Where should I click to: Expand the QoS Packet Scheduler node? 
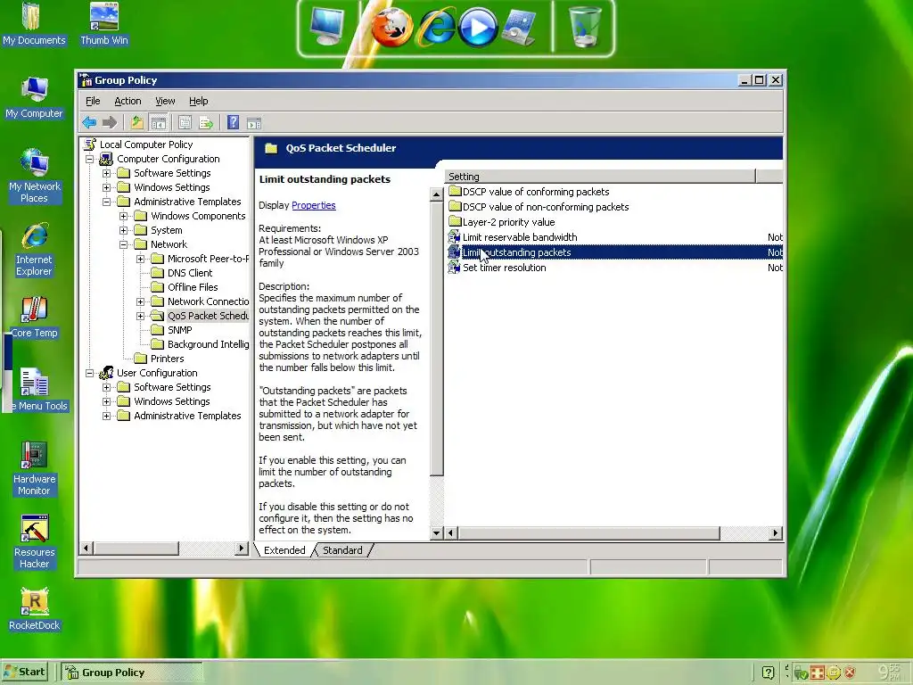pyautogui.click(x=140, y=316)
